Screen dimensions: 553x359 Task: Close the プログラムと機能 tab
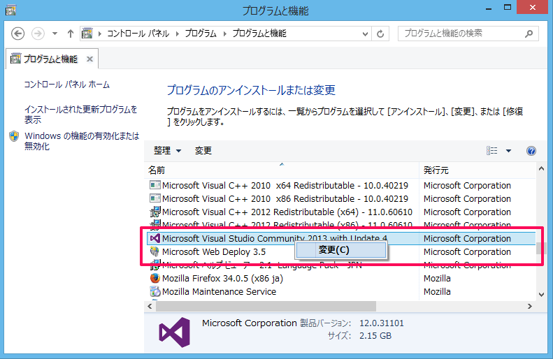coord(90,59)
